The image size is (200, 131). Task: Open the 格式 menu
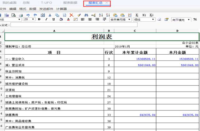click(x=22, y=9)
